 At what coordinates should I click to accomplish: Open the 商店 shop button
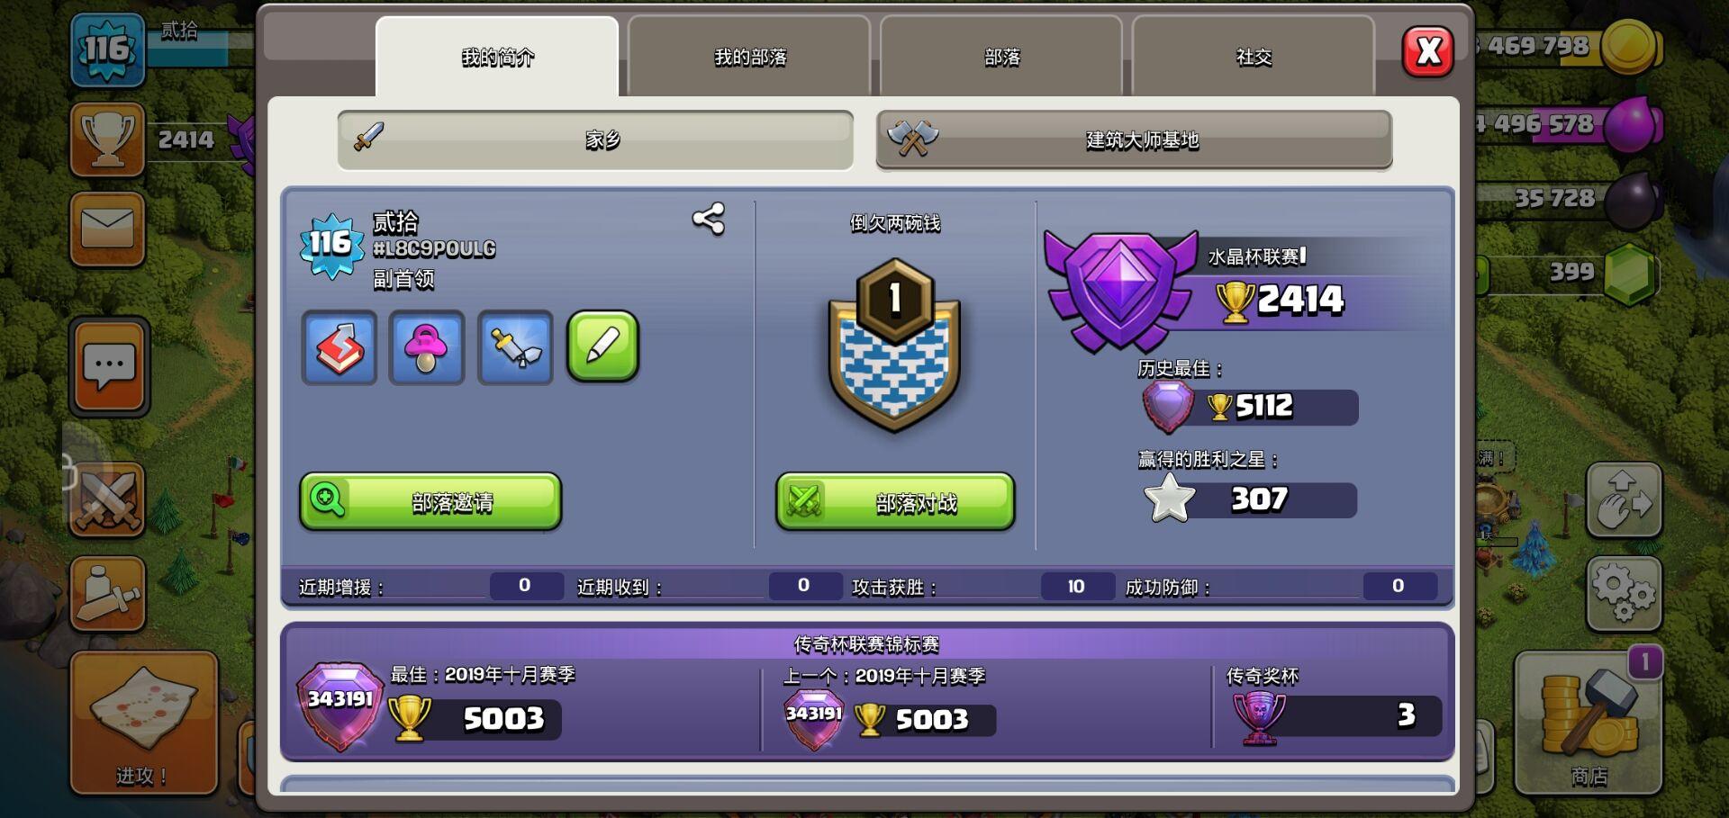[x=1589, y=723]
